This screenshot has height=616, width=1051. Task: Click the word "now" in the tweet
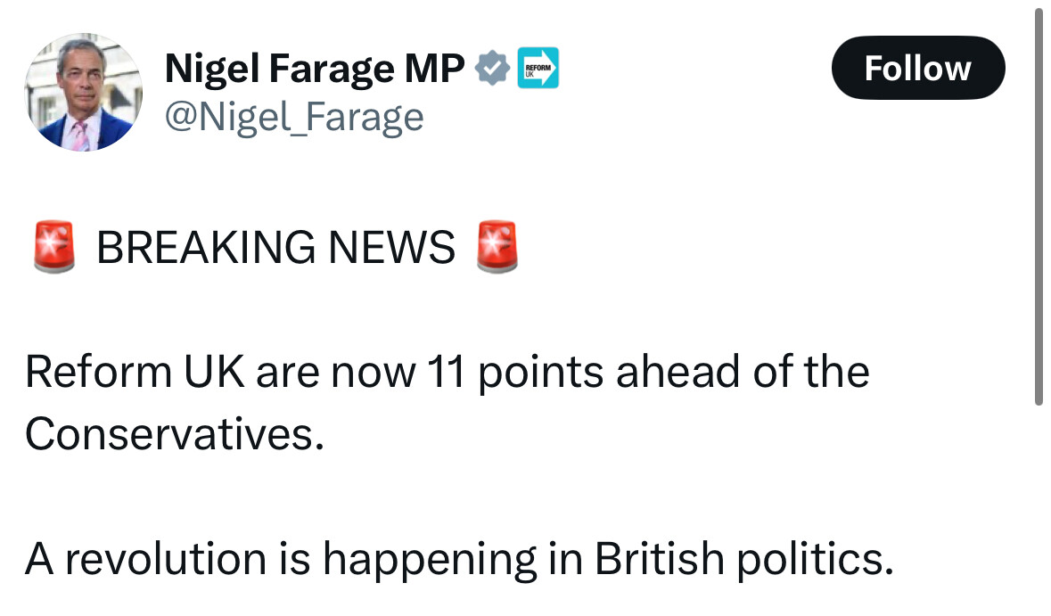coord(374,373)
